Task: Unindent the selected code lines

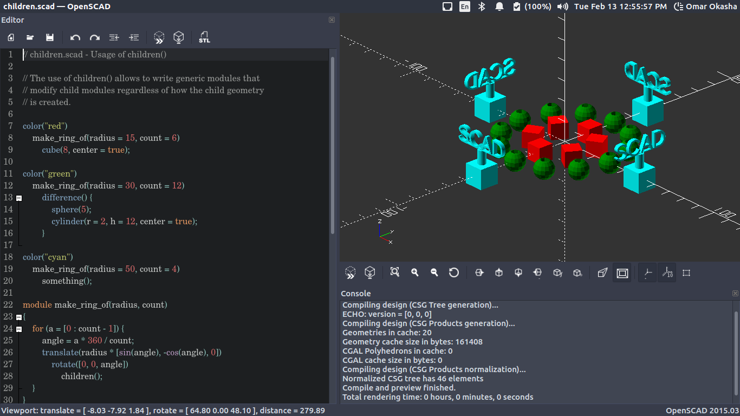Action: tap(114, 37)
